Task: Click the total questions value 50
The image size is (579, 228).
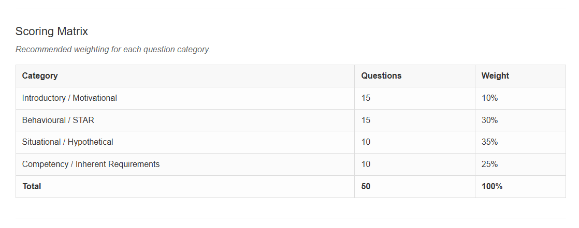Action: (x=415, y=186)
